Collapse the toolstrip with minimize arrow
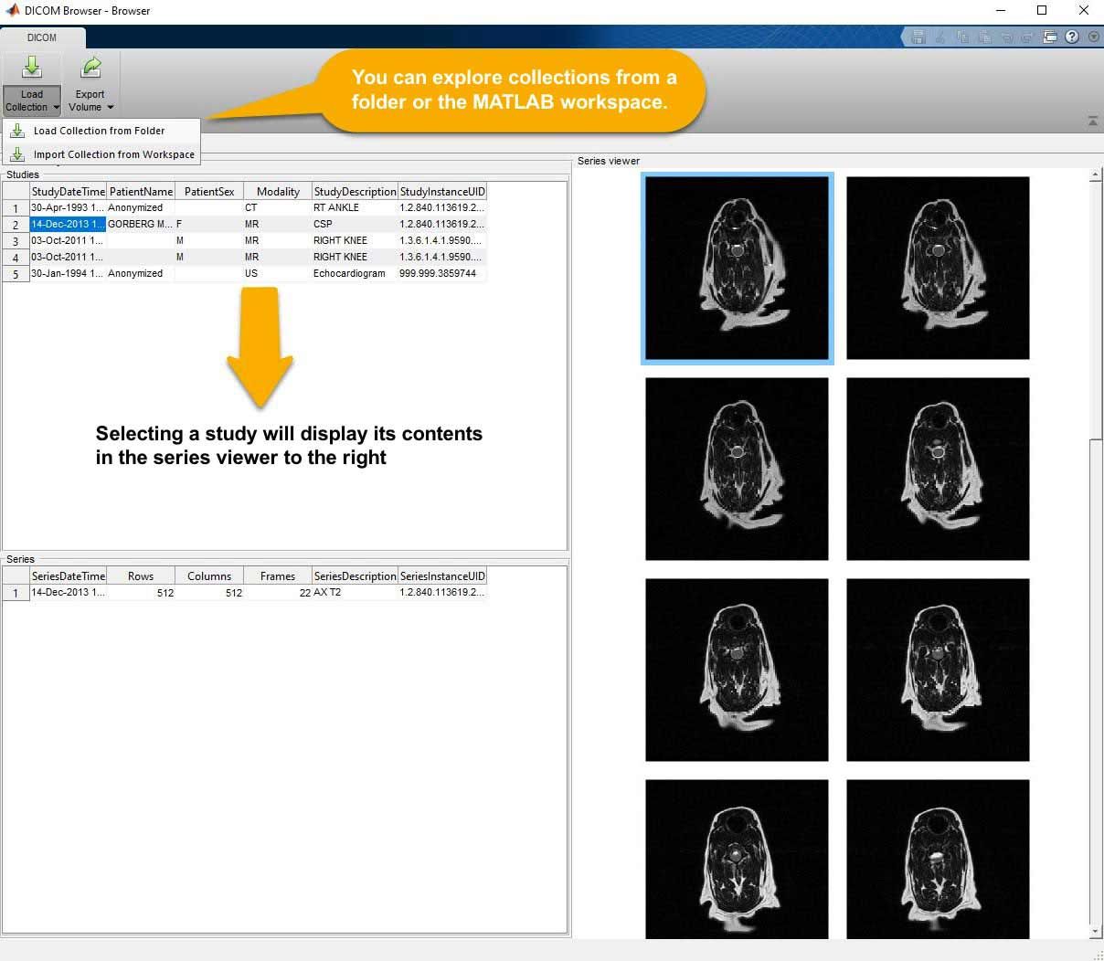This screenshot has height=961, width=1104. (x=1092, y=121)
